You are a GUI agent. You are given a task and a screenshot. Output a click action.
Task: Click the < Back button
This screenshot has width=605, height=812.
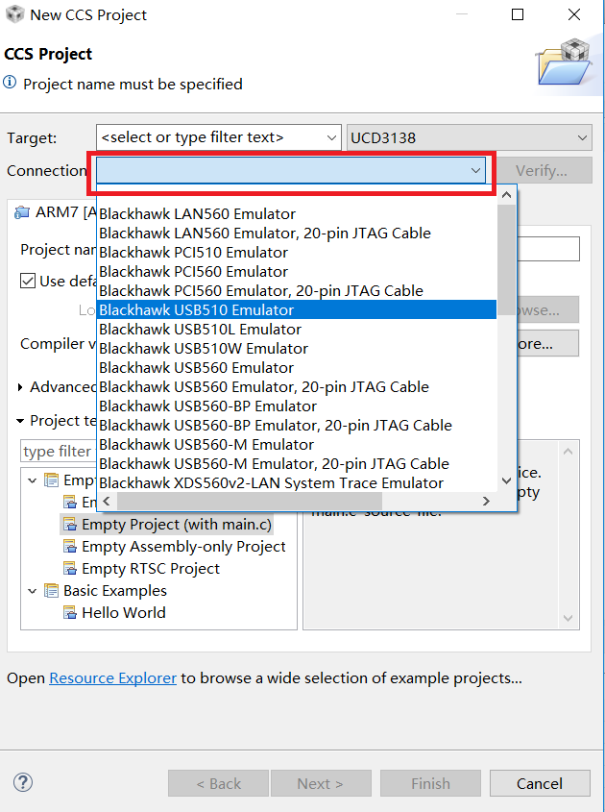click(x=218, y=783)
